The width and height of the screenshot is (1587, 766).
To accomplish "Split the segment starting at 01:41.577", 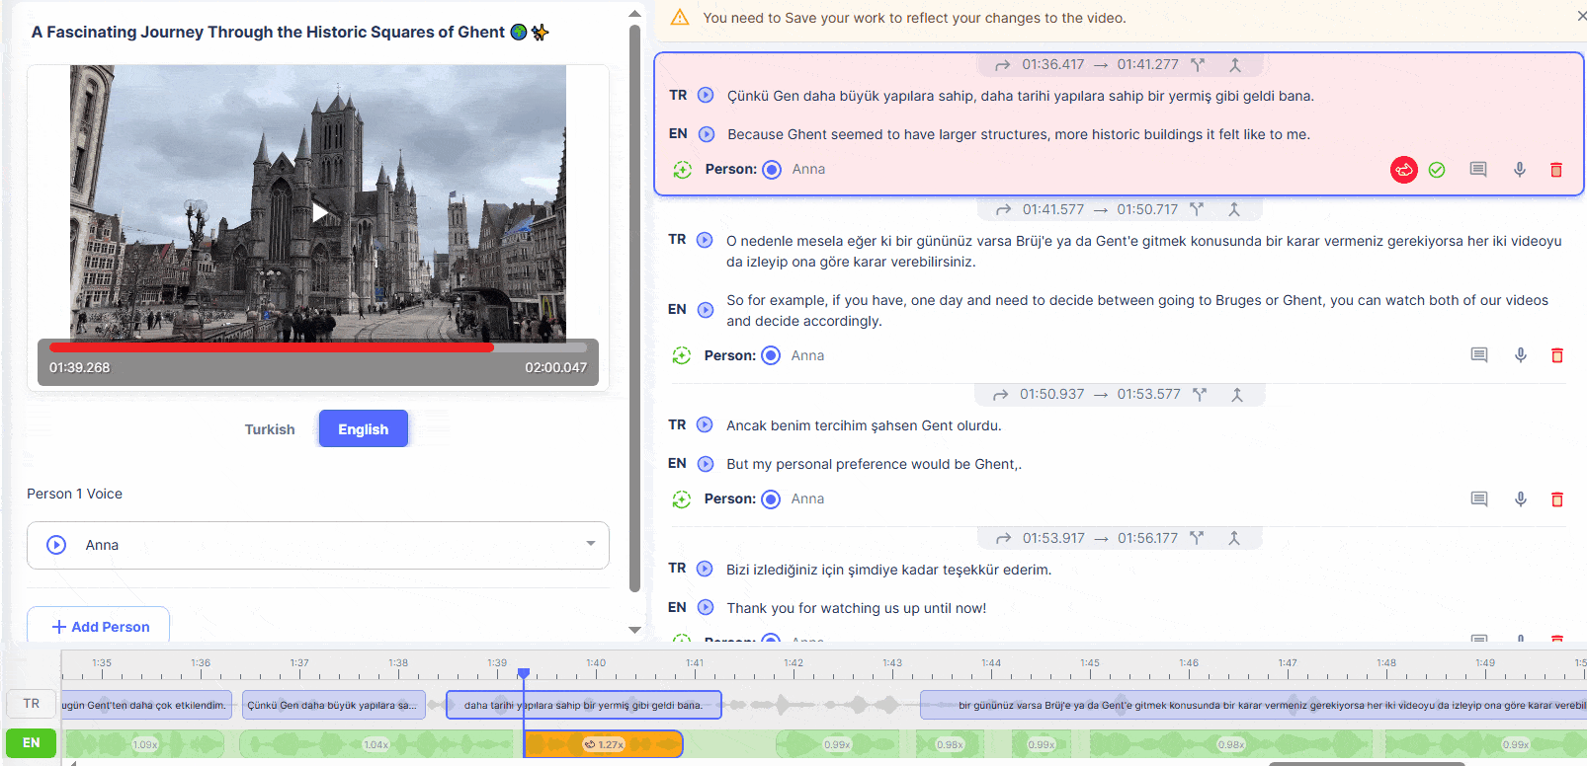I will pyautogui.click(x=1197, y=209).
